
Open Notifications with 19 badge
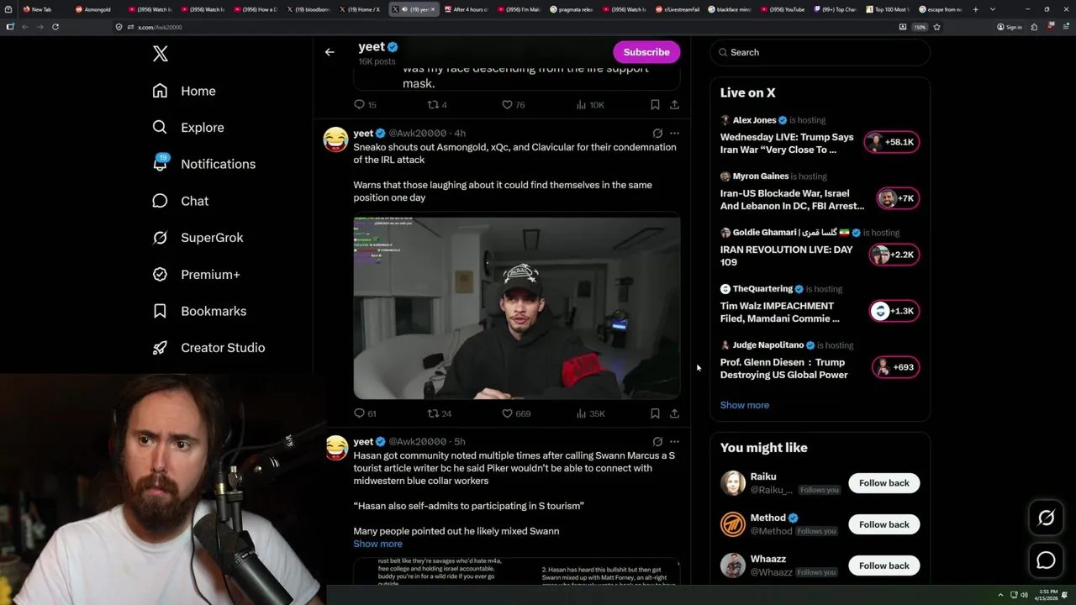coord(203,164)
